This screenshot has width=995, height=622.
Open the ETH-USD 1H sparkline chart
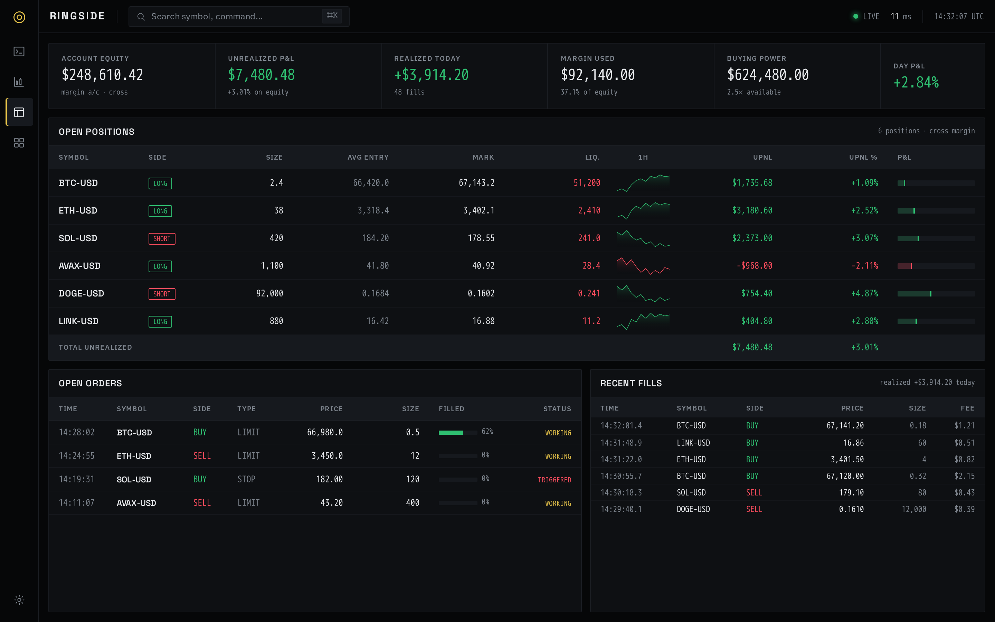(643, 211)
